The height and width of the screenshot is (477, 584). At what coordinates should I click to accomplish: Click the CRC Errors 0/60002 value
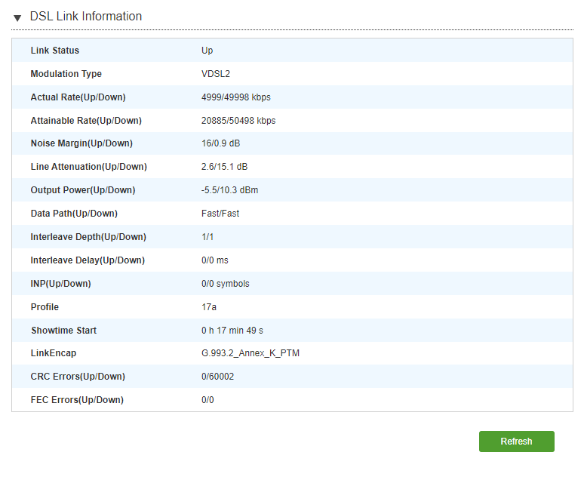click(217, 377)
